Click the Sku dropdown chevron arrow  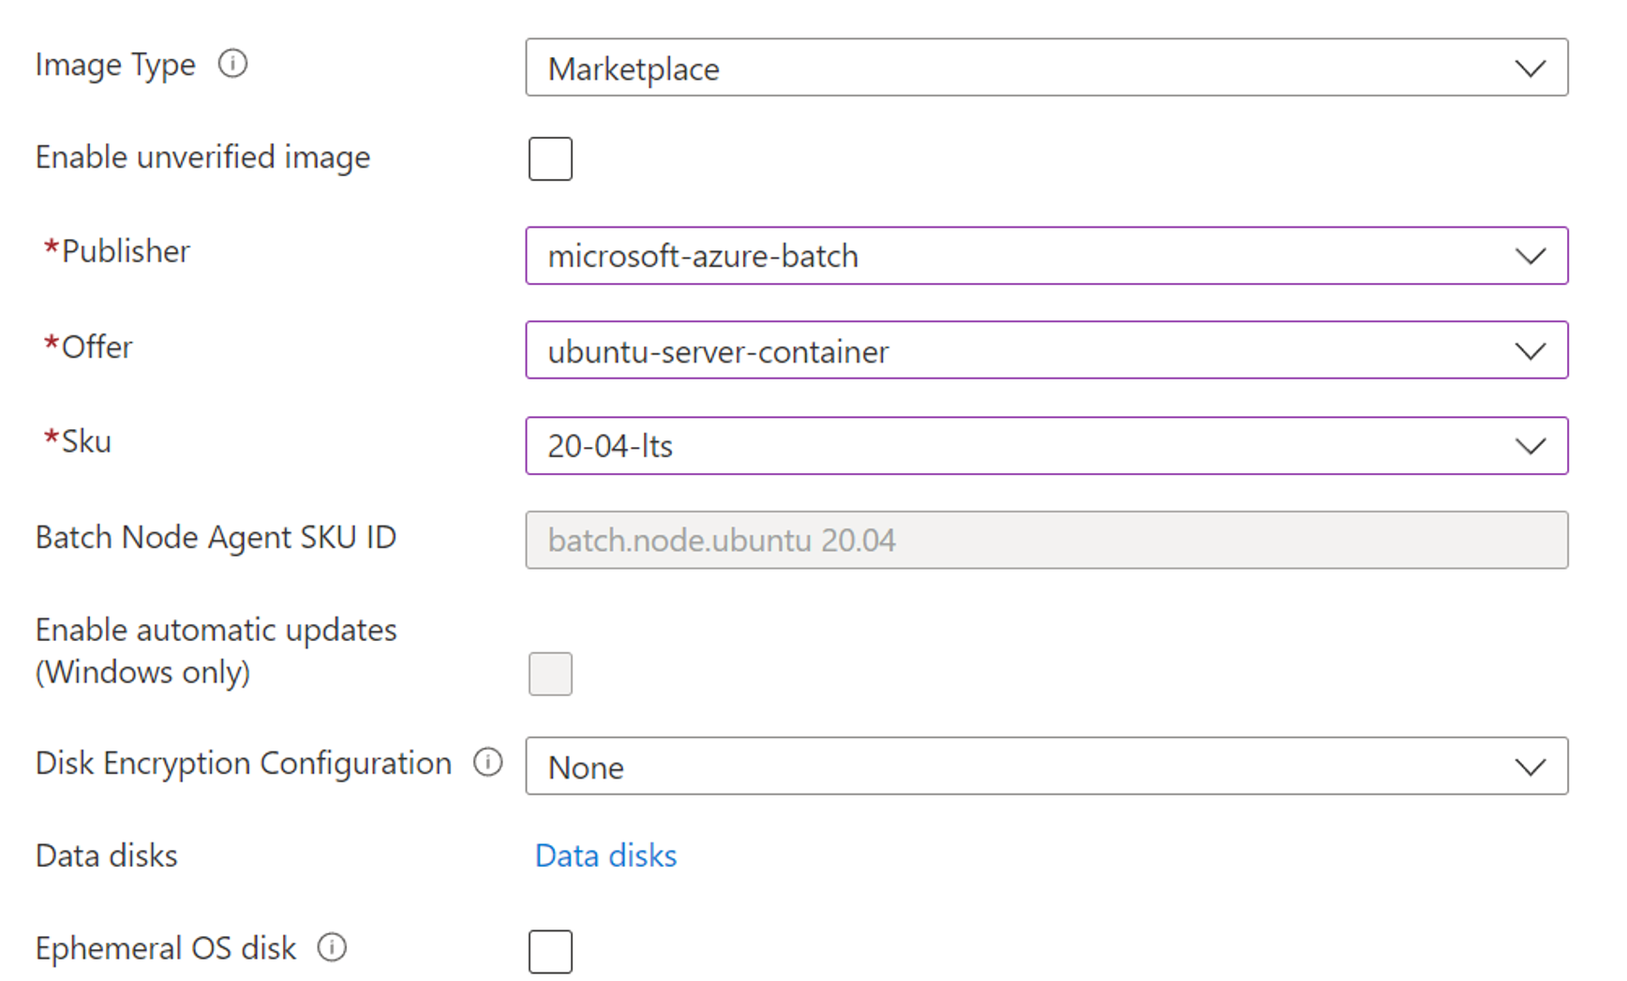pyautogui.click(x=1530, y=446)
